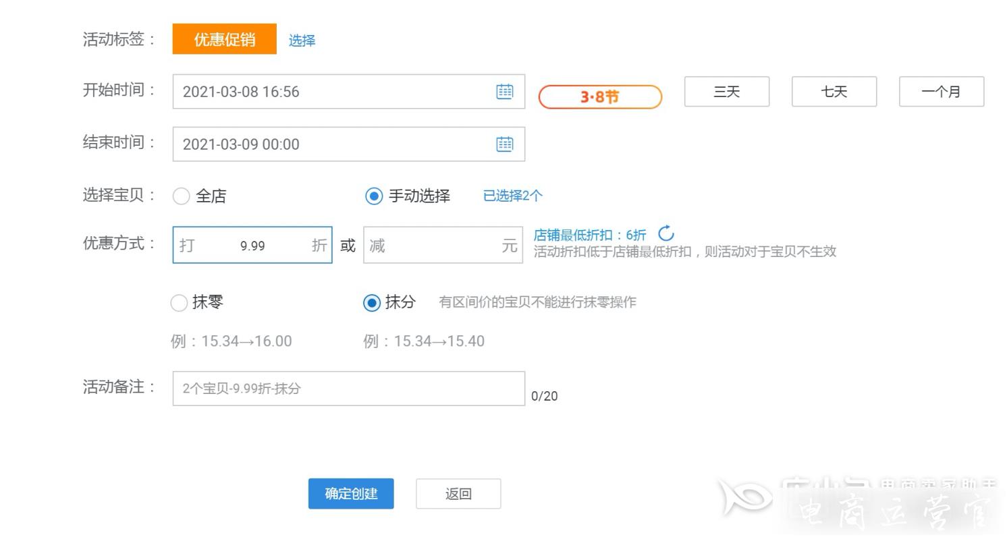The image size is (1007, 537).
Task: Click the 例：15.34→15.40 example text
Action: (424, 341)
